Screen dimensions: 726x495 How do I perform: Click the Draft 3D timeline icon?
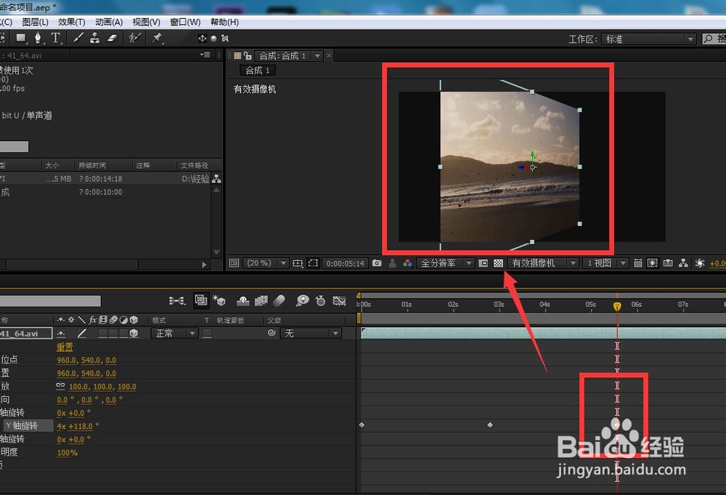coord(219,301)
